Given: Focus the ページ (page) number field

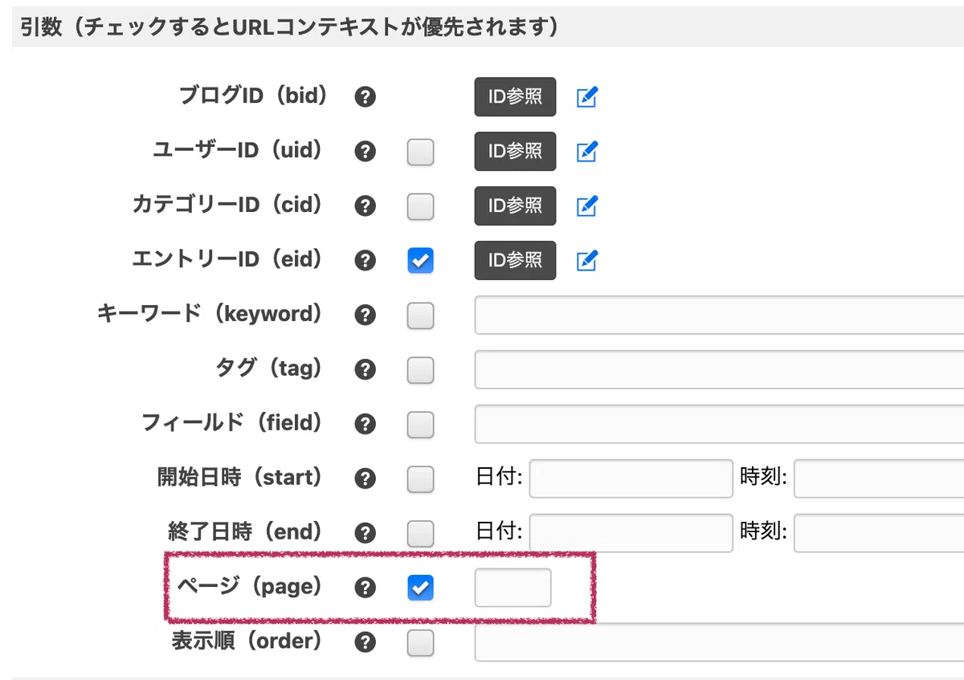Looking at the screenshot, I should point(513,588).
